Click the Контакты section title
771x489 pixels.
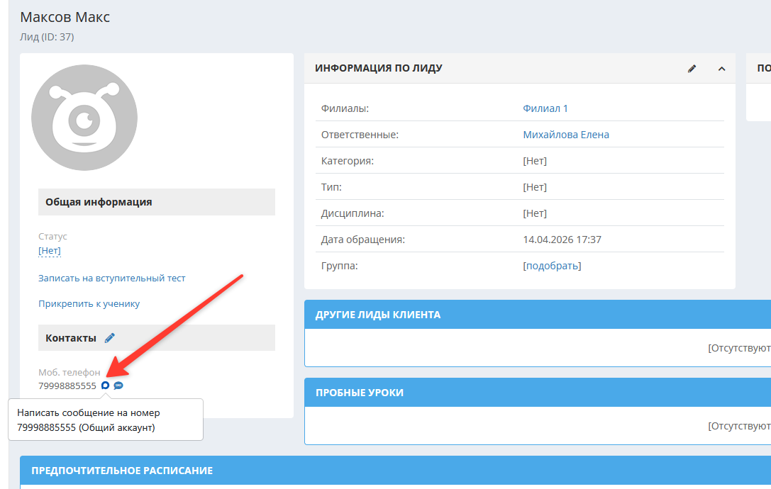point(71,338)
